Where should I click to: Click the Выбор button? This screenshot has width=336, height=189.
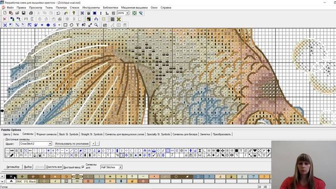point(28,167)
